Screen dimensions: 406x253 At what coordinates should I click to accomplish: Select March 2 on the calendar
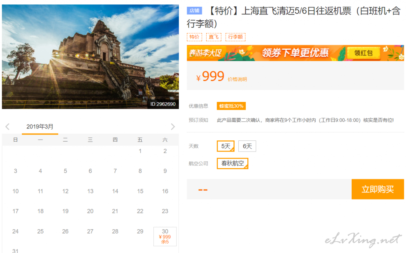(165, 151)
